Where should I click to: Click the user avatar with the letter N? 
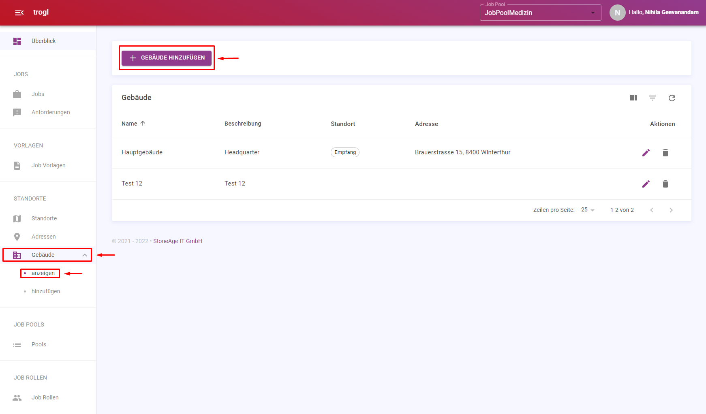[x=617, y=13]
